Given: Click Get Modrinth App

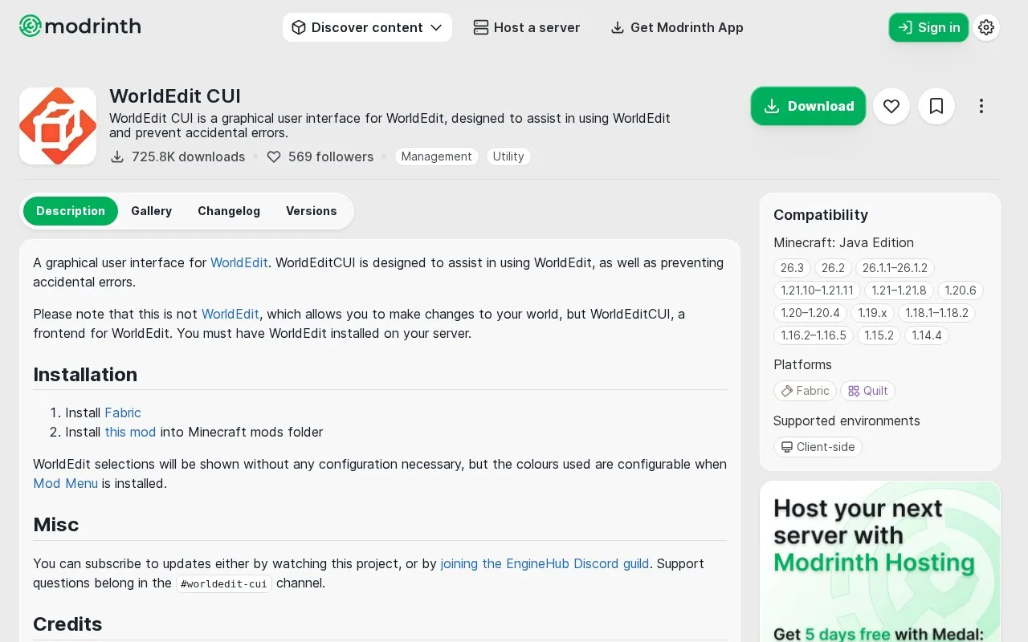Looking at the screenshot, I should coord(677,27).
